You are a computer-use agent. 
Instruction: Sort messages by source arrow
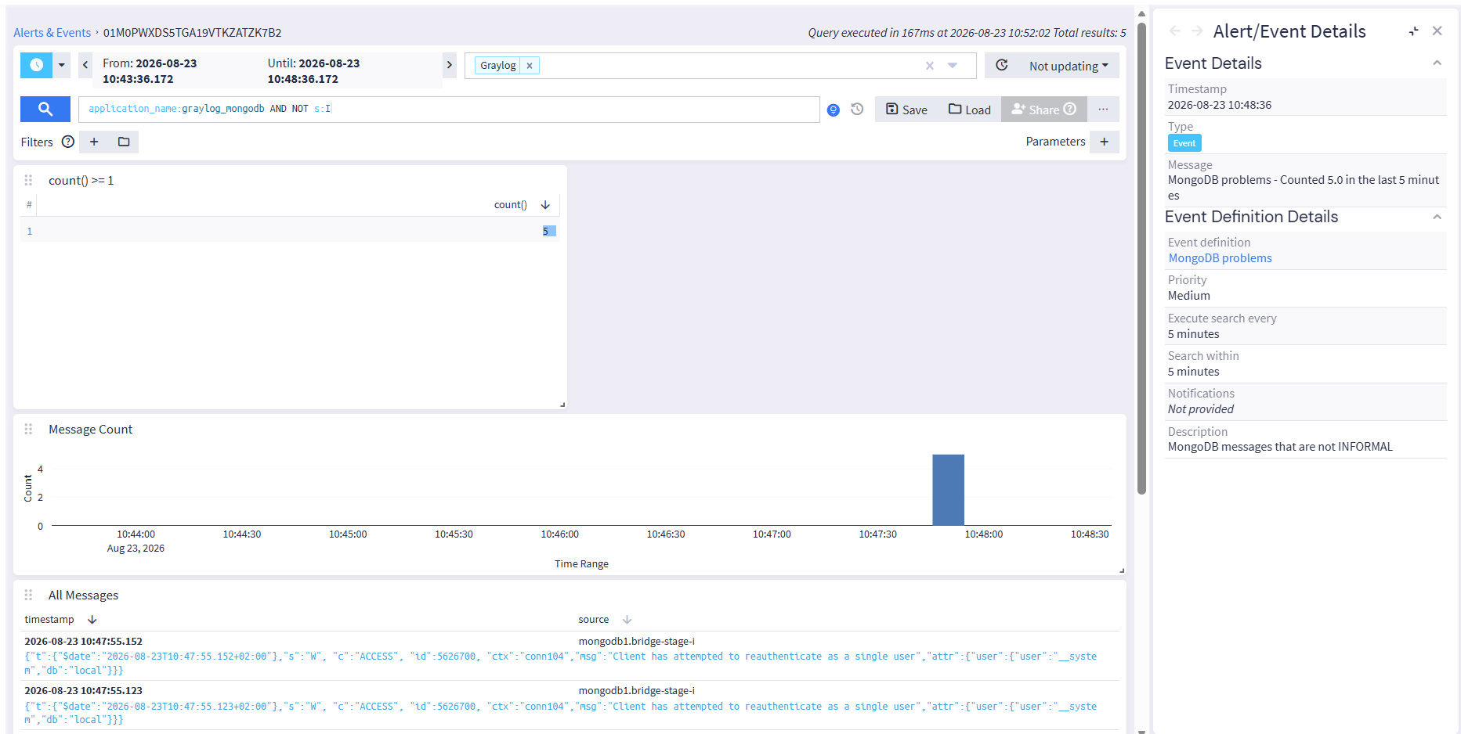627,620
